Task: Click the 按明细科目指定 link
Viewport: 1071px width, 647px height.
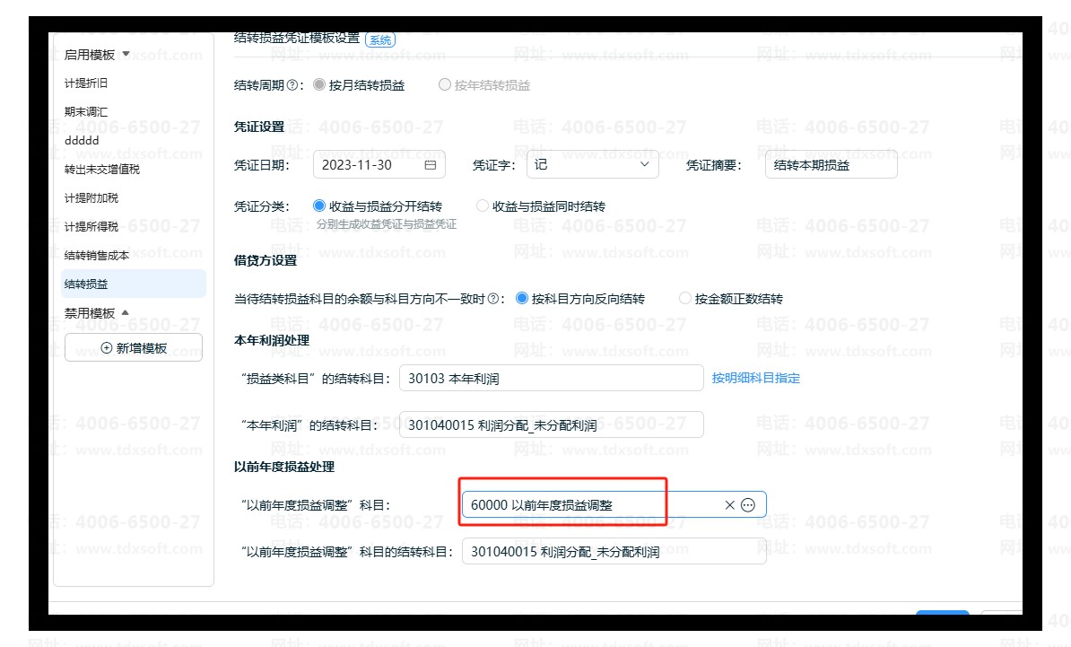Action: (x=755, y=378)
